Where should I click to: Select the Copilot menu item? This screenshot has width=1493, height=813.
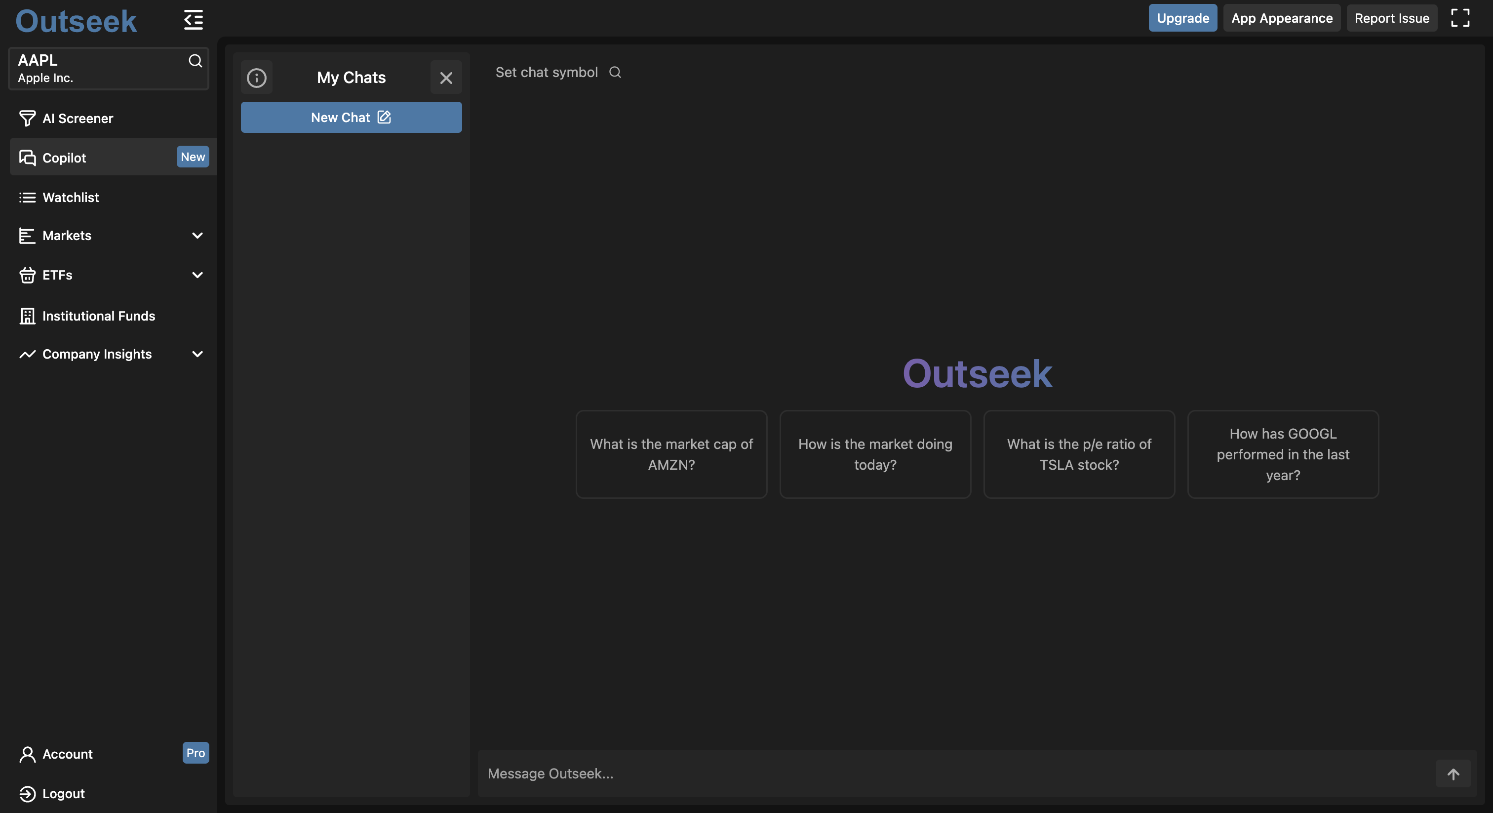coord(64,158)
